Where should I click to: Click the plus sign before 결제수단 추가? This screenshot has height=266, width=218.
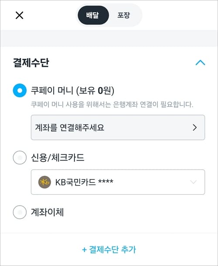(x=84, y=250)
